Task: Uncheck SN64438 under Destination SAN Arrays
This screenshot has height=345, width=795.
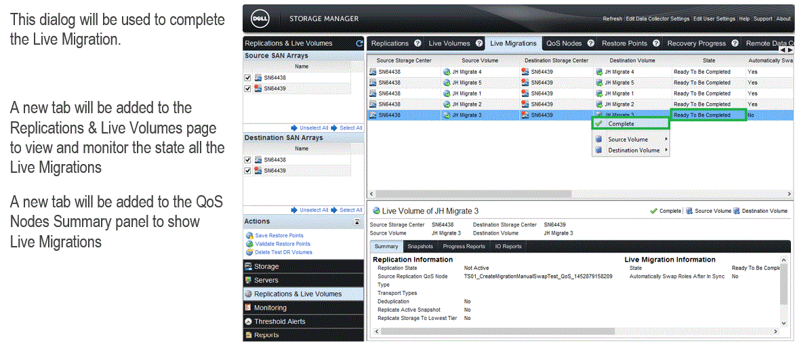Action: 248,160
